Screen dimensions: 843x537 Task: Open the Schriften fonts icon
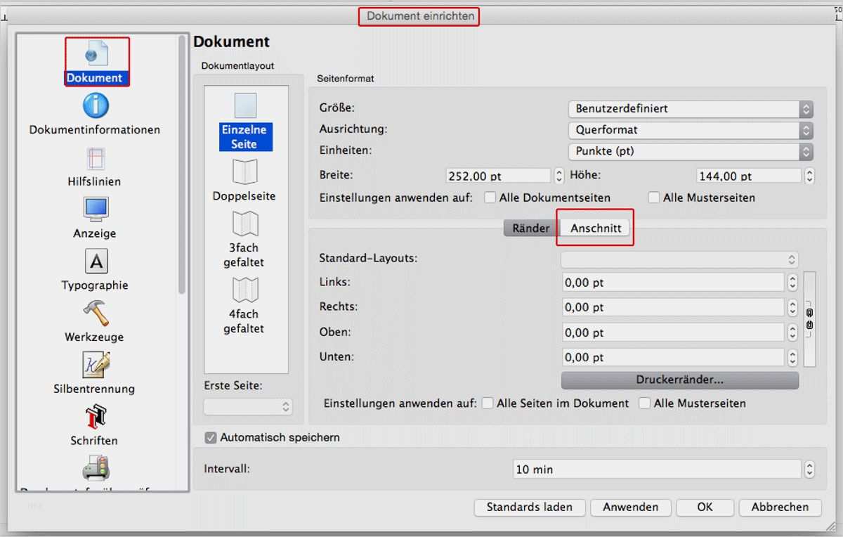click(x=95, y=417)
